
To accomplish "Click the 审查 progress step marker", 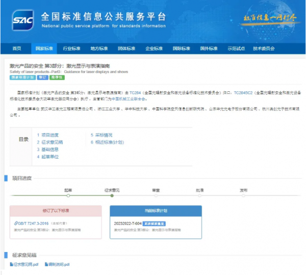I will pyautogui.click(x=156, y=195).
